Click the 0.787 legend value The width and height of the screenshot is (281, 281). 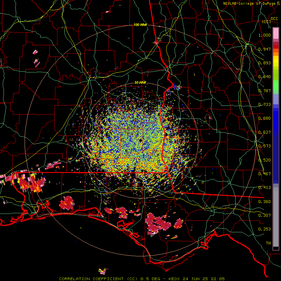tap(264, 91)
